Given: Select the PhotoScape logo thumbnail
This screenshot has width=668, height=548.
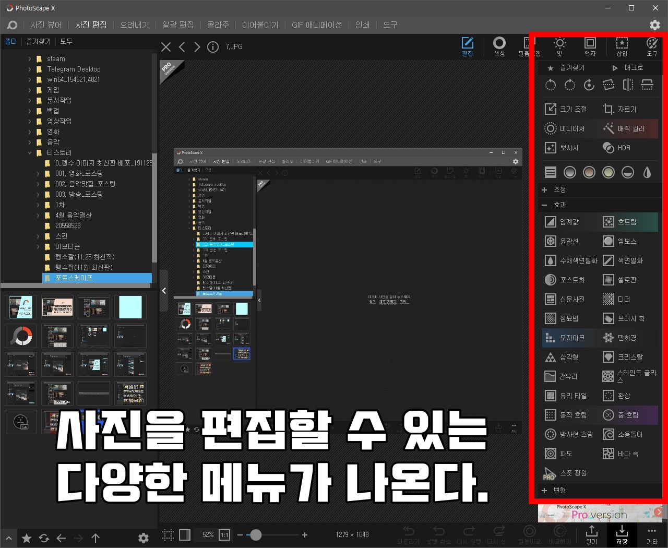Looking at the screenshot, I should pos(21,336).
